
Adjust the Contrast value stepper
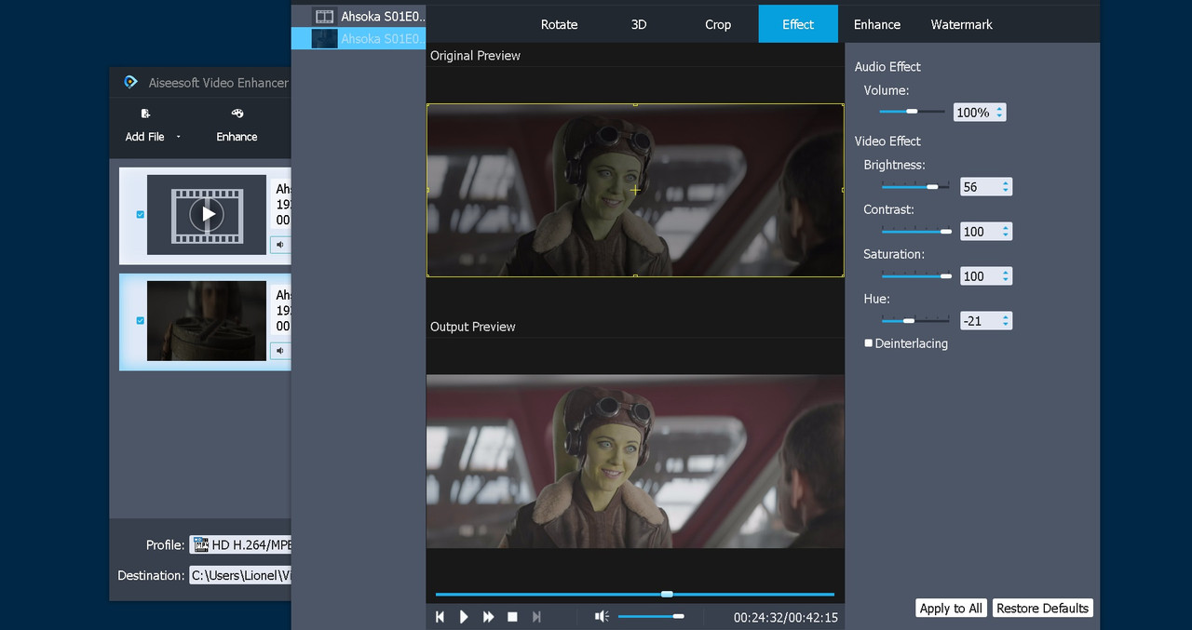click(1006, 232)
